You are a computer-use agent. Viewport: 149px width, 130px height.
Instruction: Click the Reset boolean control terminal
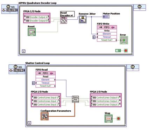[32, 32]
